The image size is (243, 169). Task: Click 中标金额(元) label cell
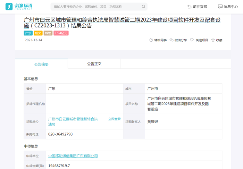(x=35, y=165)
